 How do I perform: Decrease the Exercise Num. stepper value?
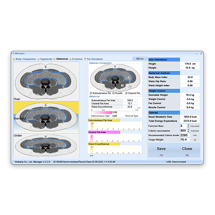point(188,127)
